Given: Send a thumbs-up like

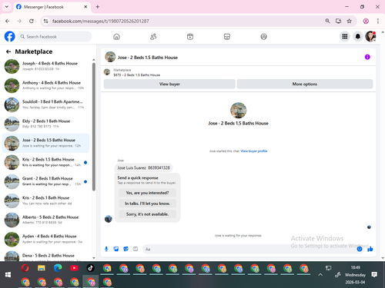Looking at the screenshot, I should [x=370, y=249].
